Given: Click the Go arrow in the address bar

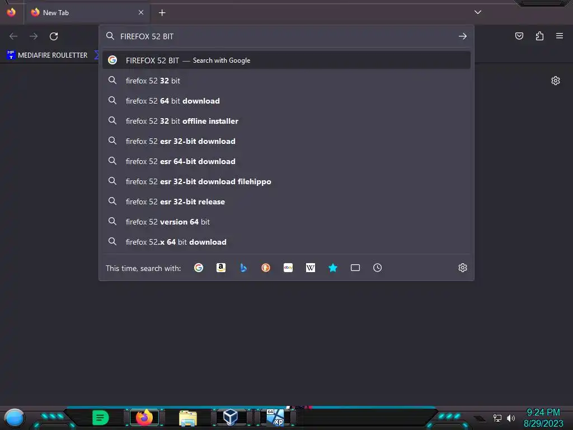Looking at the screenshot, I should tap(463, 36).
